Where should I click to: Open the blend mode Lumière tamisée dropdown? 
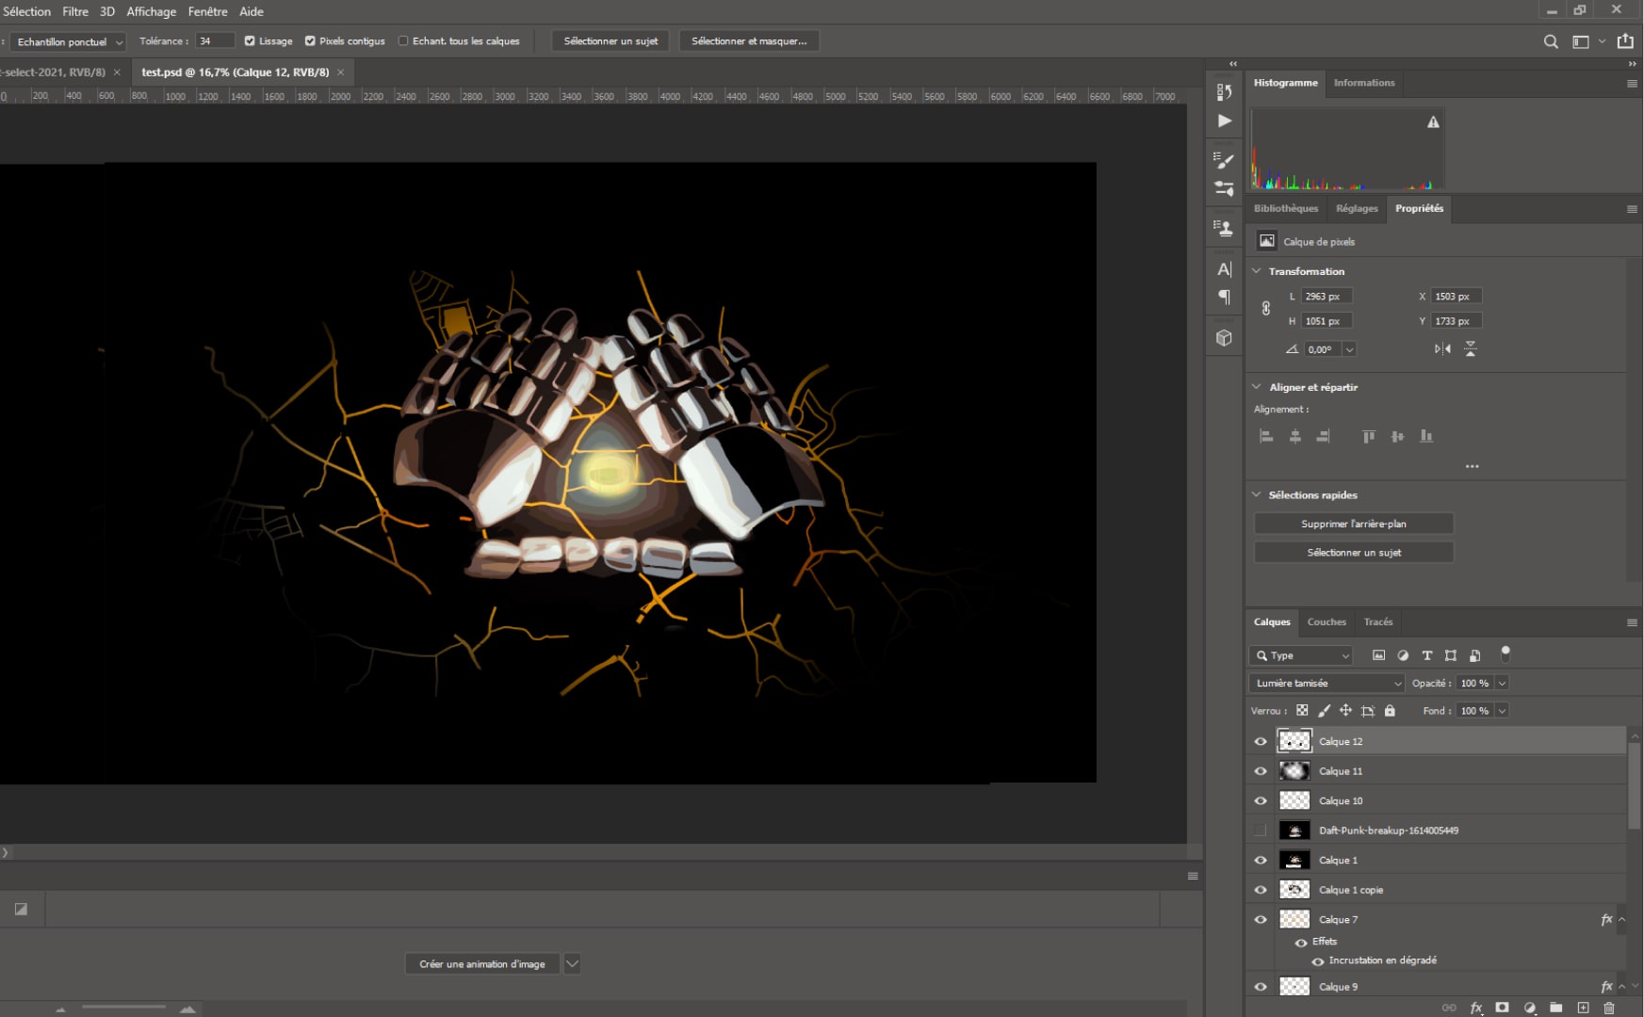click(1327, 683)
